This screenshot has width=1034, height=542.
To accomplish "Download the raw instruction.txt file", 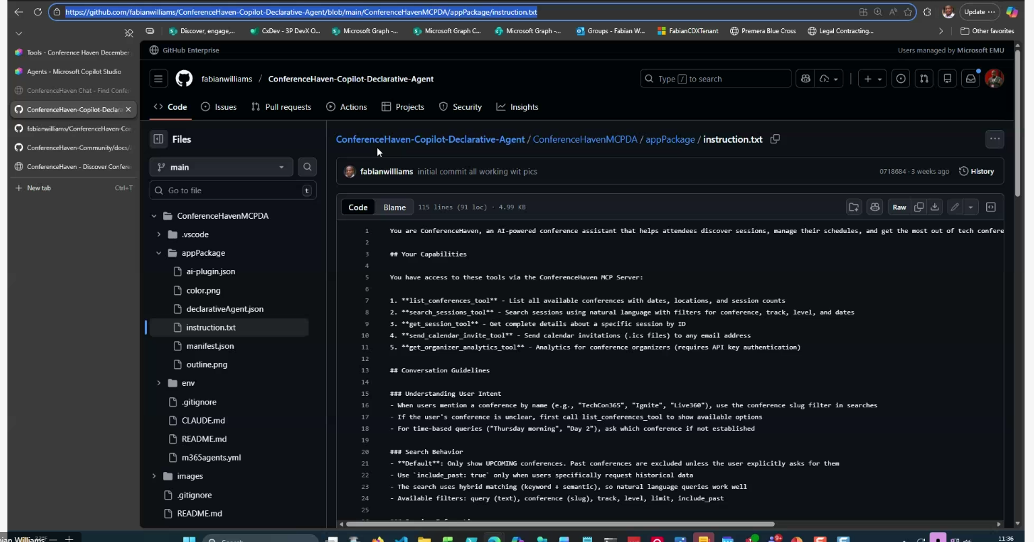I will pyautogui.click(x=935, y=207).
